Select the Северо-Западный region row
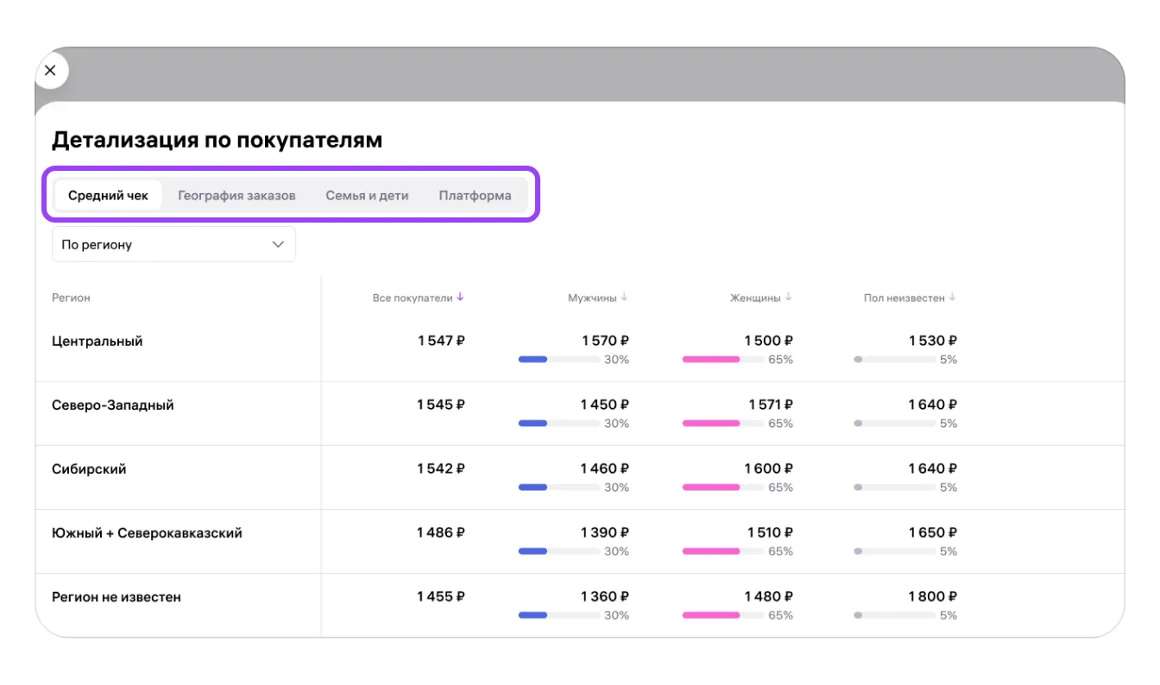This screenshot has width=1160, height=685. click(113, 405)
